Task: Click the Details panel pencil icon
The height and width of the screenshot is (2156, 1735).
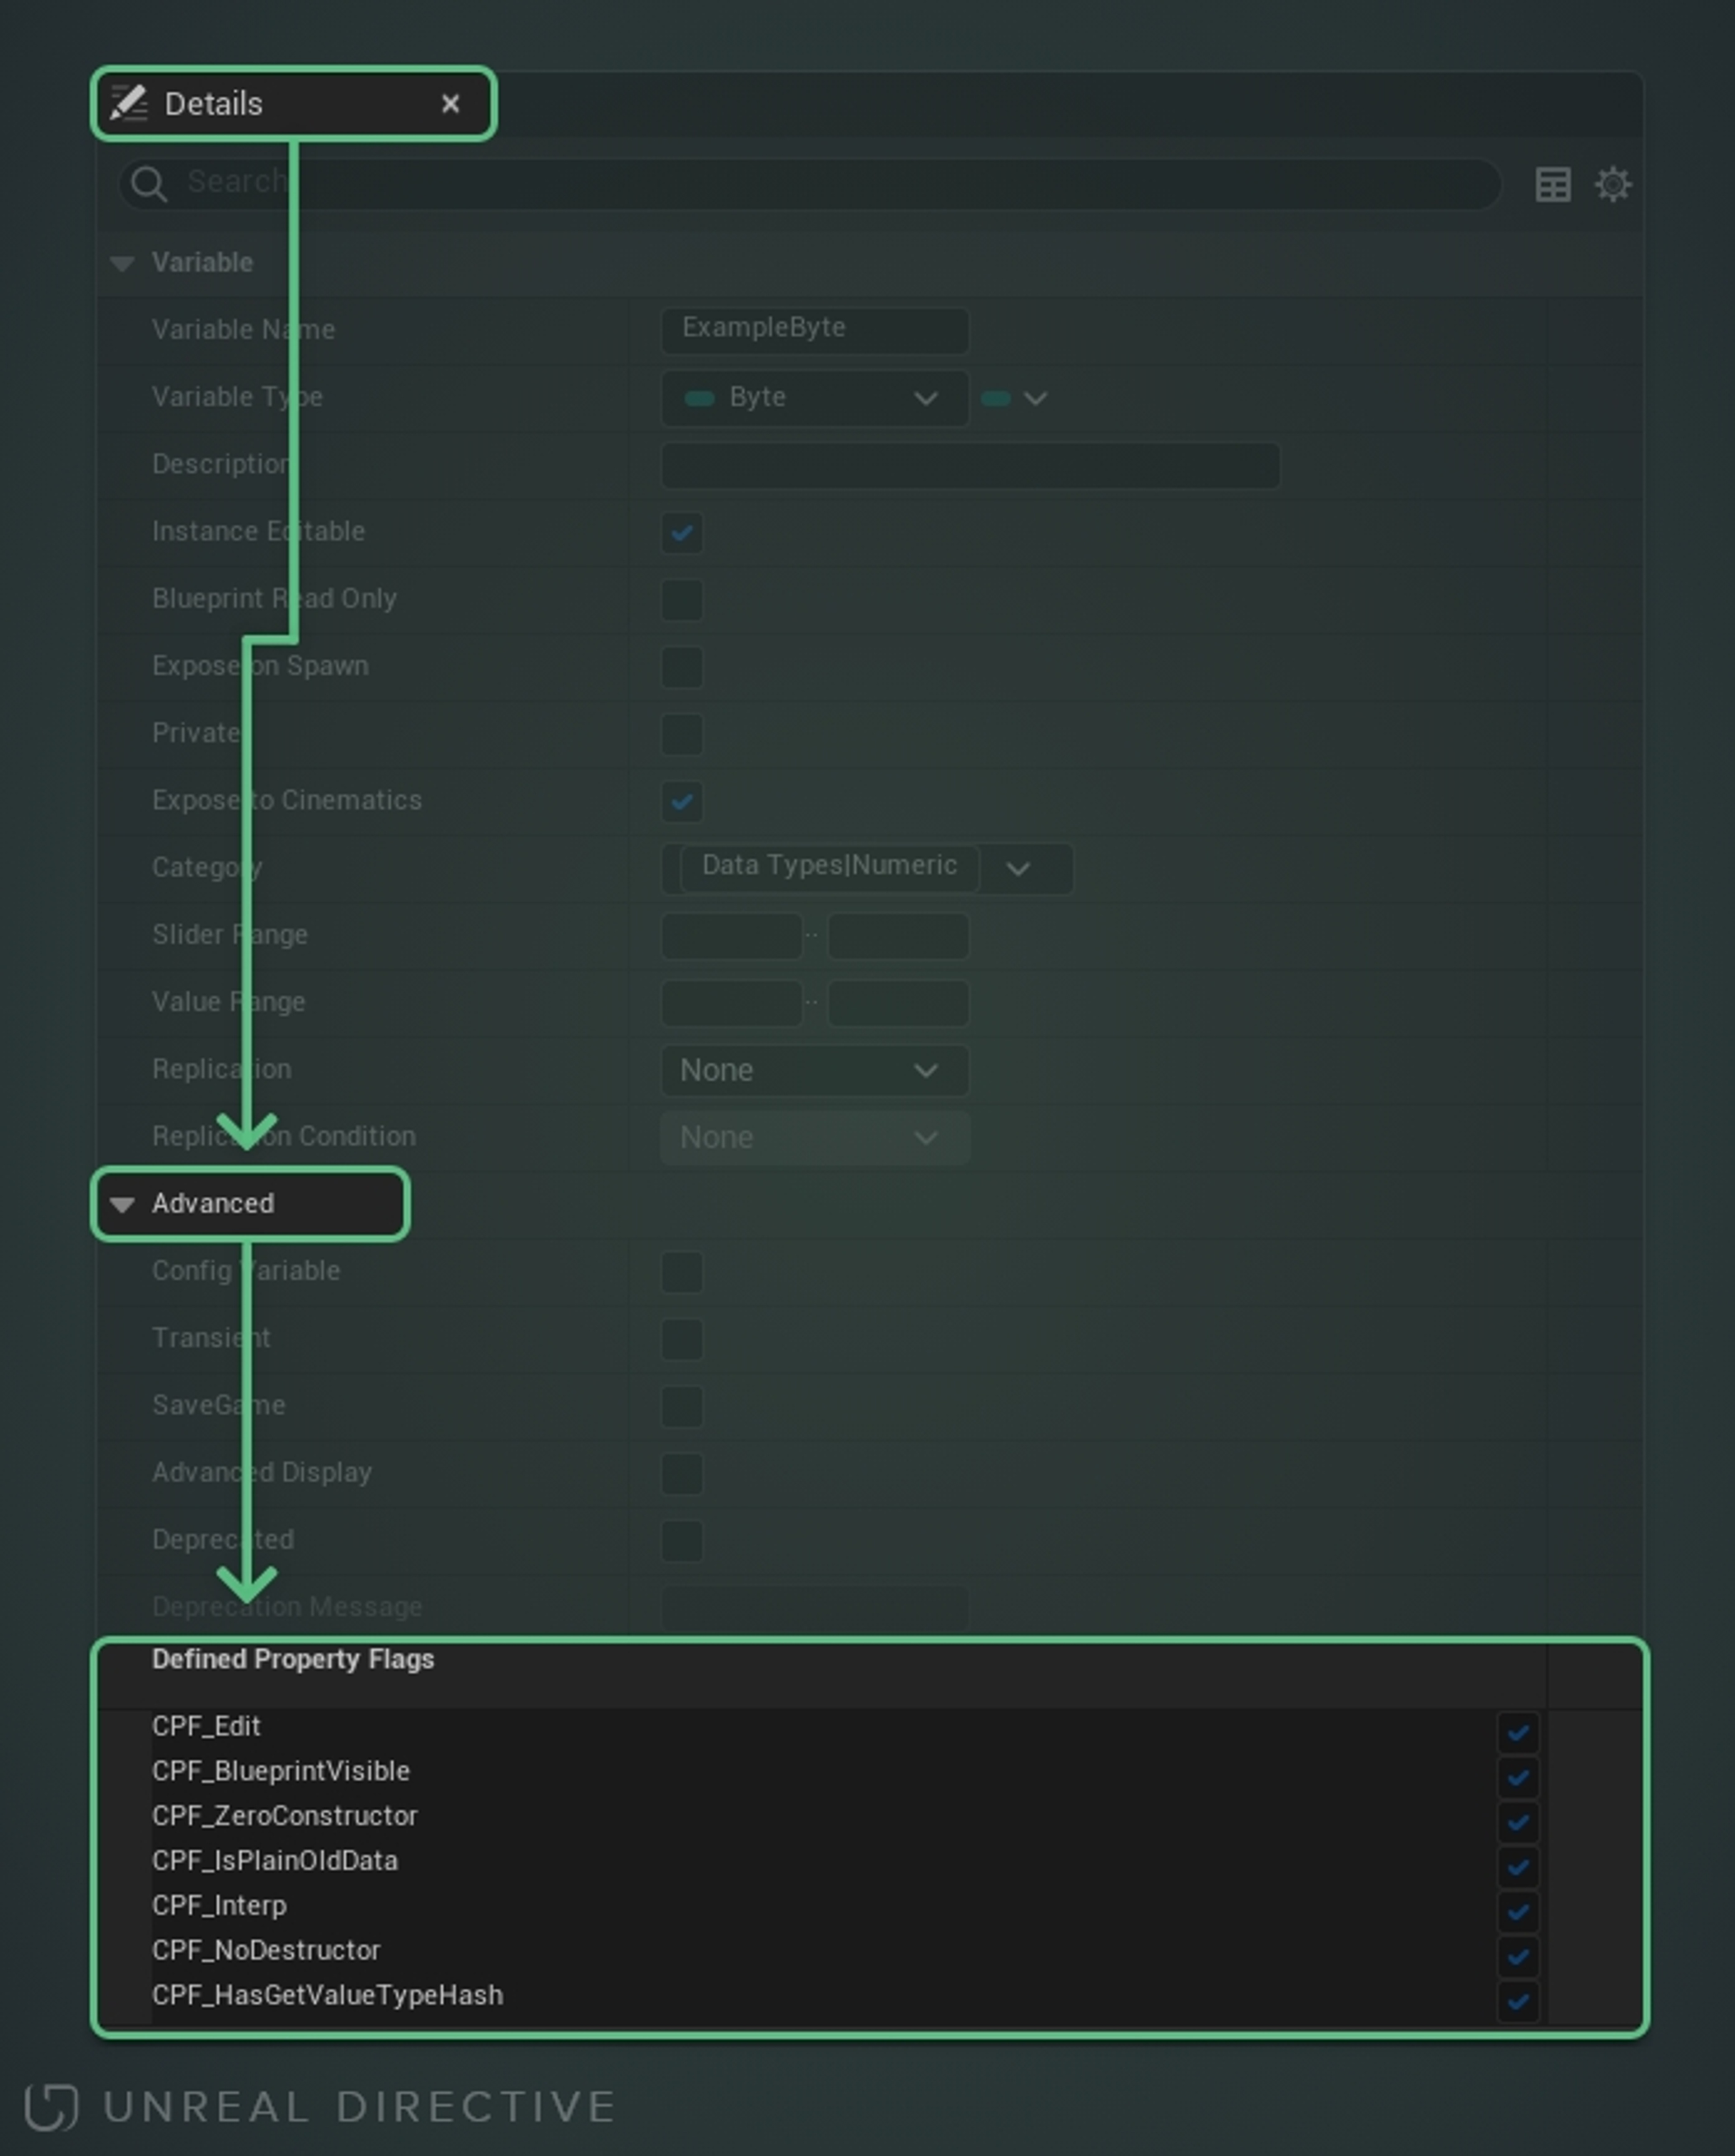Action: point(129,103)
